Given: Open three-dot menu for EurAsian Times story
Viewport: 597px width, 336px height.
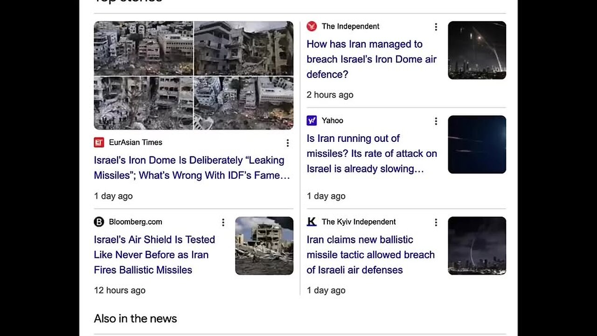Looking at the screenshot, I should (288, 143).
